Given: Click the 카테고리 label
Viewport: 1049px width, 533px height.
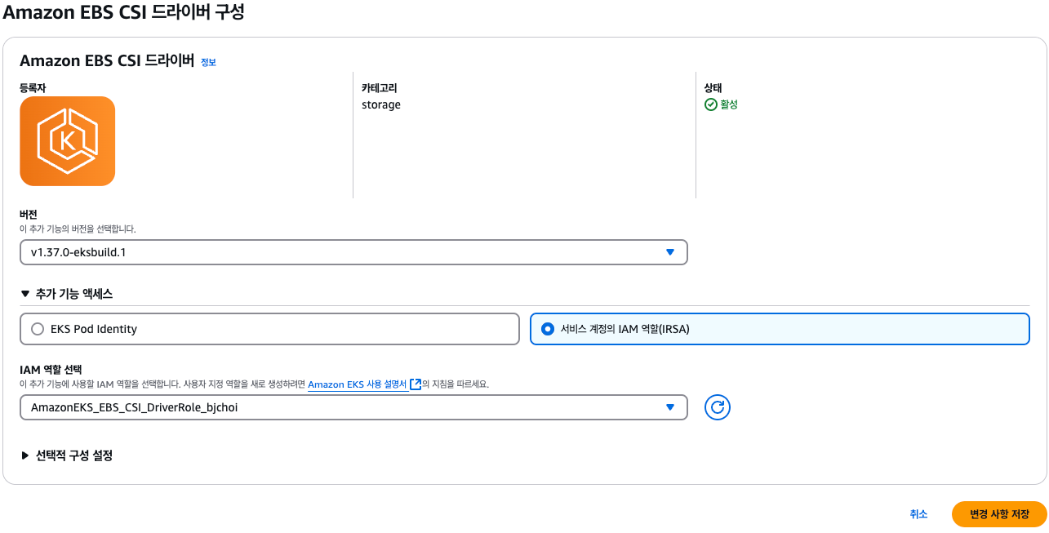Looking at the screenshot, I should point(380,87).
